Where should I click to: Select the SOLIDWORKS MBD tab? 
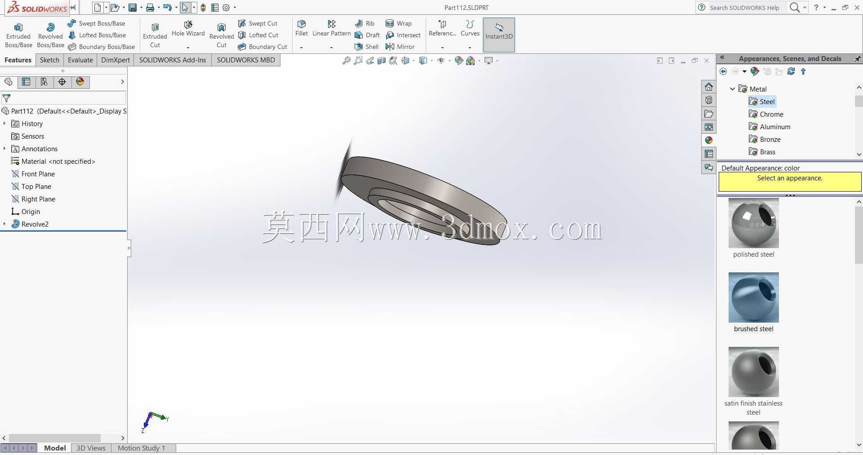coord(246,60)
